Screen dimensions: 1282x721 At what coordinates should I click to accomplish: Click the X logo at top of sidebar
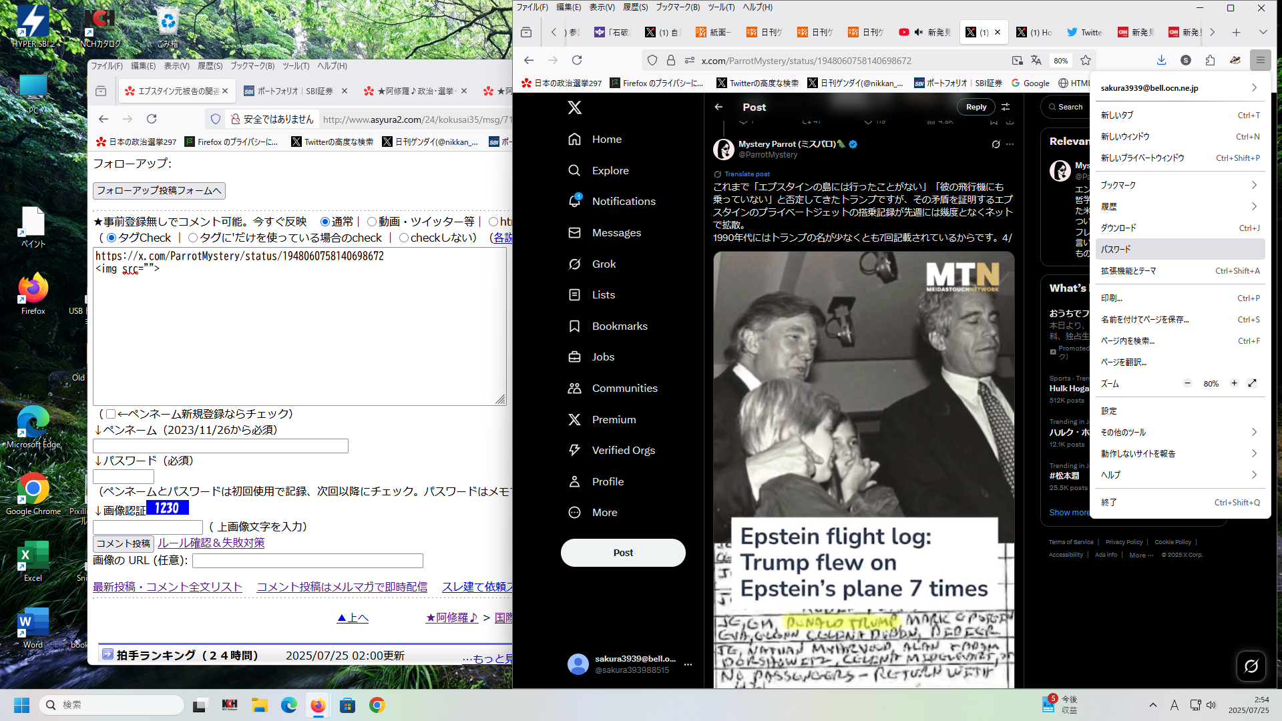[x=574, y=107]
